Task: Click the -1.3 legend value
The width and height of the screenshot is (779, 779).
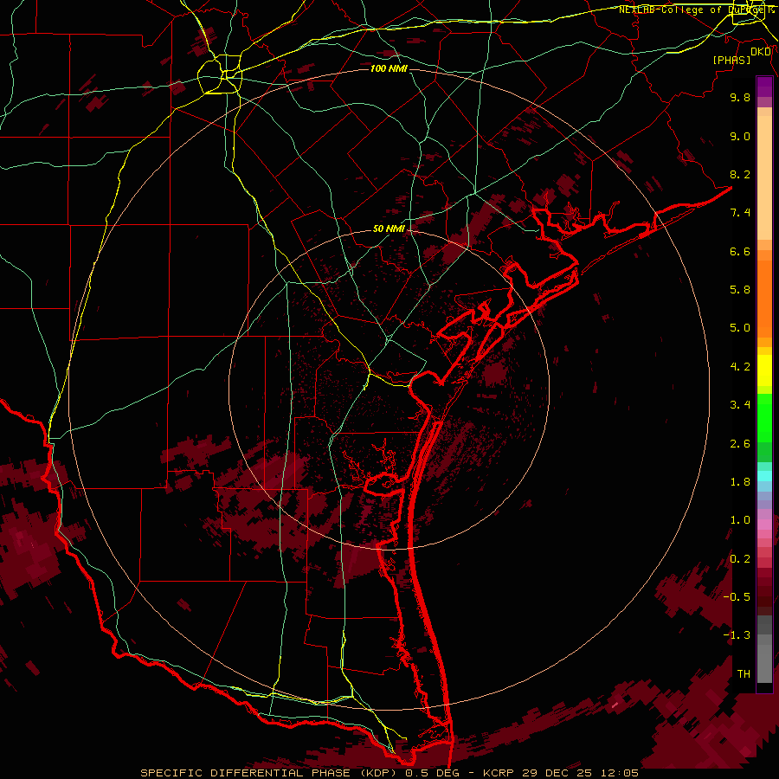Action: [737, 635]
